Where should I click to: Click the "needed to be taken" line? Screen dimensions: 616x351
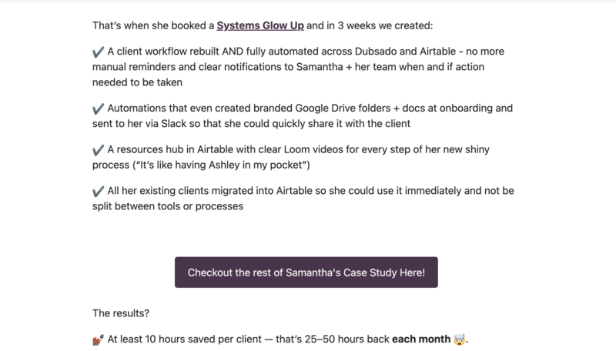click(132, 82)
